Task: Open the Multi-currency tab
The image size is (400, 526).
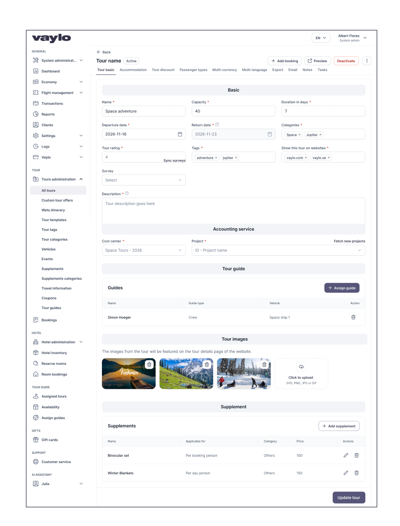Action: pyautogui.click(x=224, y=70)
